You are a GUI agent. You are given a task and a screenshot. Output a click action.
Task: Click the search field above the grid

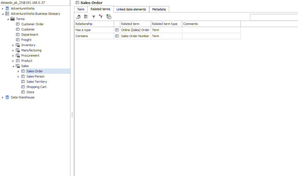tap(274, 17)
